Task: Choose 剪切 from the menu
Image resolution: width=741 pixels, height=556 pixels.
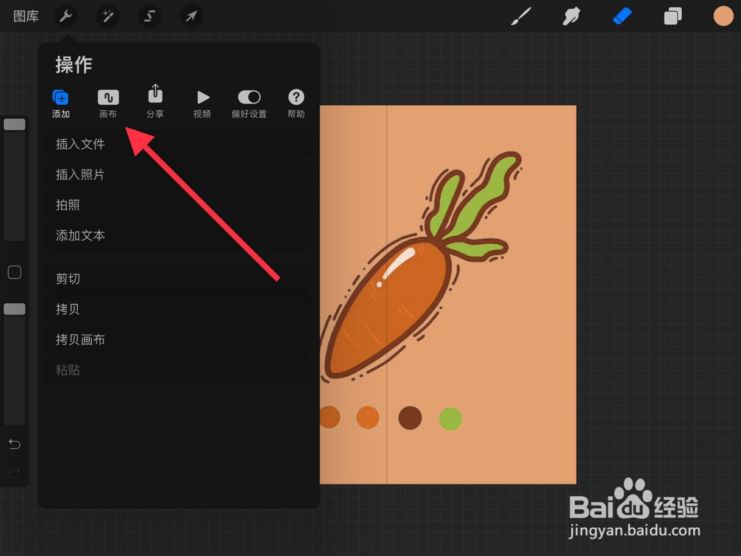Action: click(x=179, y=278)
